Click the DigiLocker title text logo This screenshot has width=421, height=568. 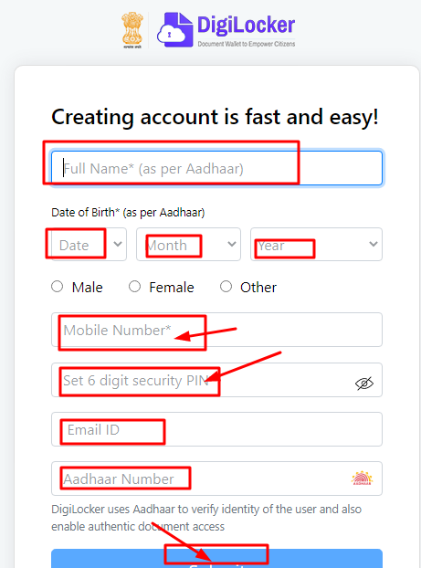pos(246,26)
